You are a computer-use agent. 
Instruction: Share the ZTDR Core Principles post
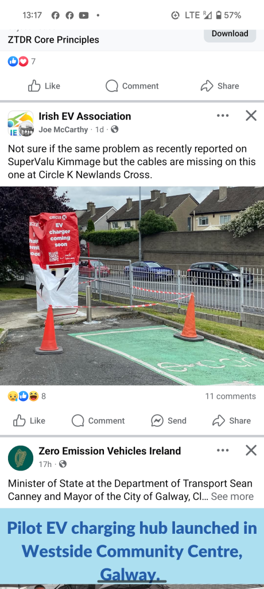tap(220, 86)
